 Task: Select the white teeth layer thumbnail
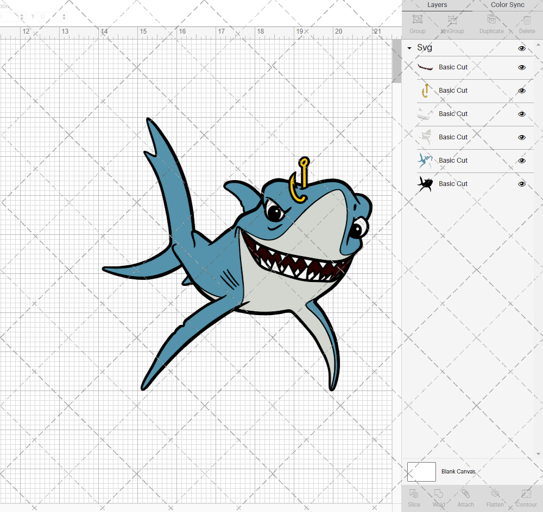point(425,114)
